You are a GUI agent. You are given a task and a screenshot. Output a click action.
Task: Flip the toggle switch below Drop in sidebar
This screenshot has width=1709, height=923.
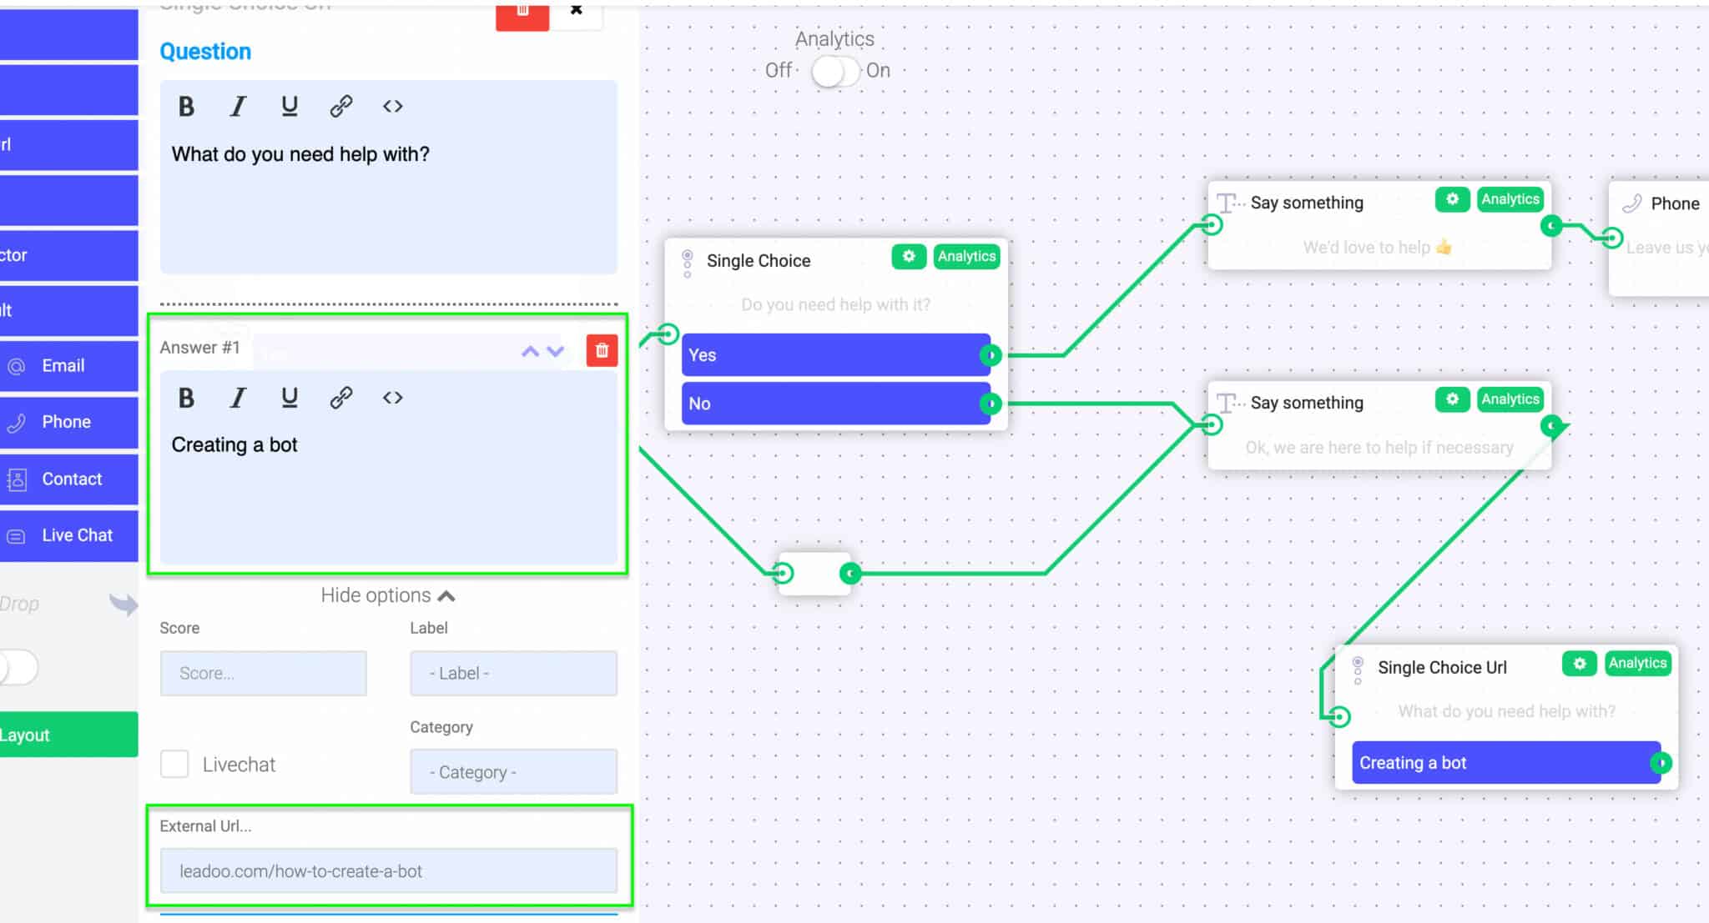18,667
